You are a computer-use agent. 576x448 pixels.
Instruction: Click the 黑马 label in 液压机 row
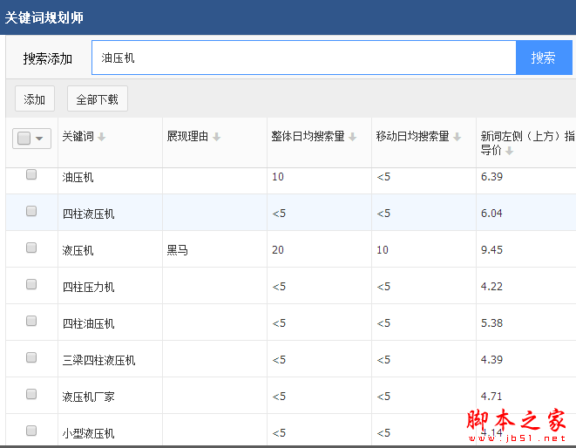(178, 250)
